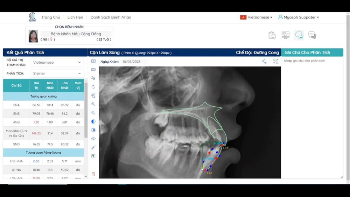Click the zoom out magnifier icon

[93, 113]
